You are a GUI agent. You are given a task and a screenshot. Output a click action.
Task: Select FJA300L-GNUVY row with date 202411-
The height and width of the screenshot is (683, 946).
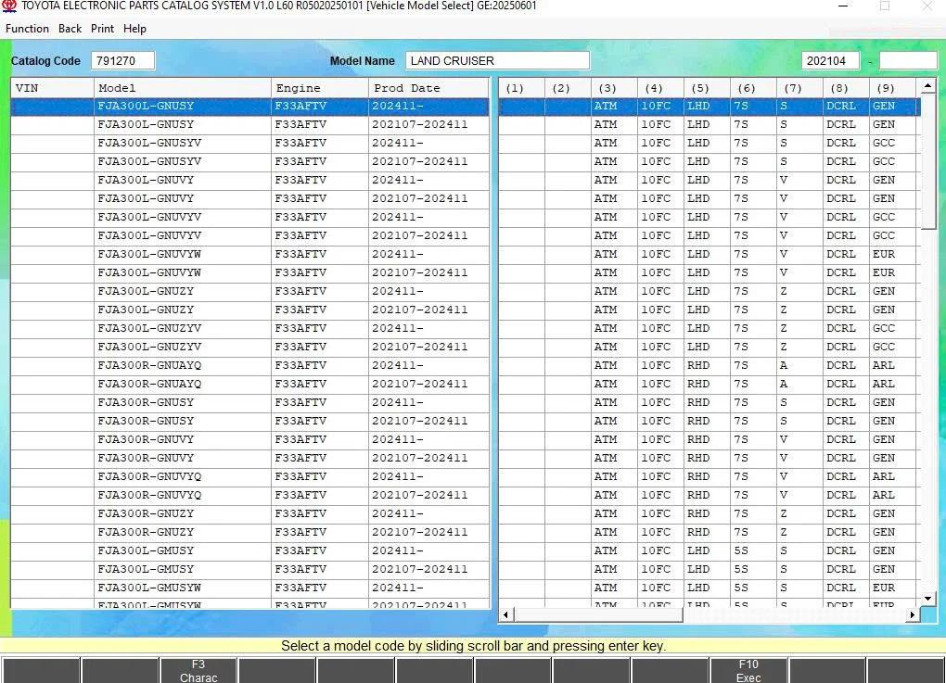coord(249,180)
